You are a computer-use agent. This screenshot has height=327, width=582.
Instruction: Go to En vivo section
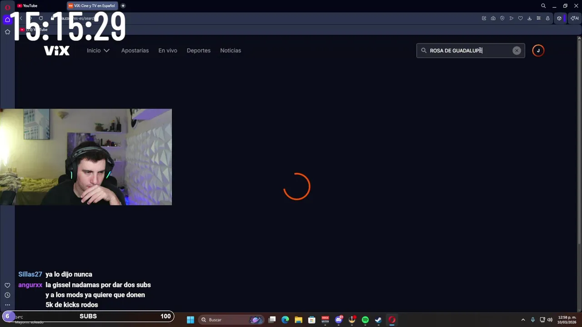(168, 50)
